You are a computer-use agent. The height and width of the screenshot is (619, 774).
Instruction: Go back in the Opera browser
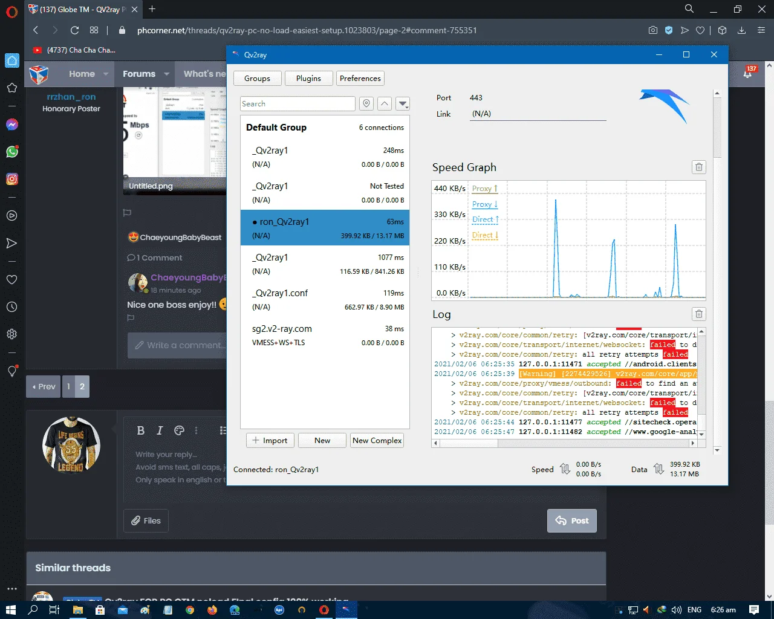click(x=36, y=30)
